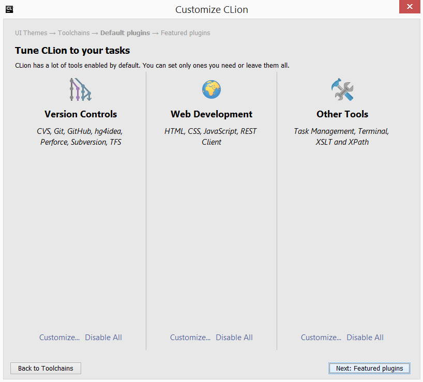Click the Version Controls heading
423x382 pixels.
pos(81,114)
